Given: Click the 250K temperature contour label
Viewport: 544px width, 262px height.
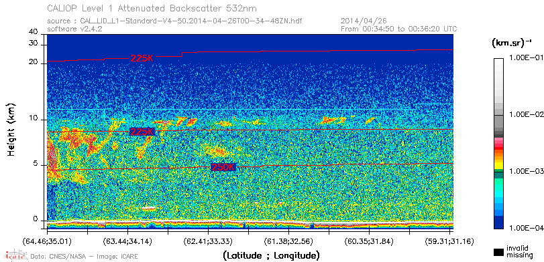Looking at the screenshot, I should coord(223,167).
